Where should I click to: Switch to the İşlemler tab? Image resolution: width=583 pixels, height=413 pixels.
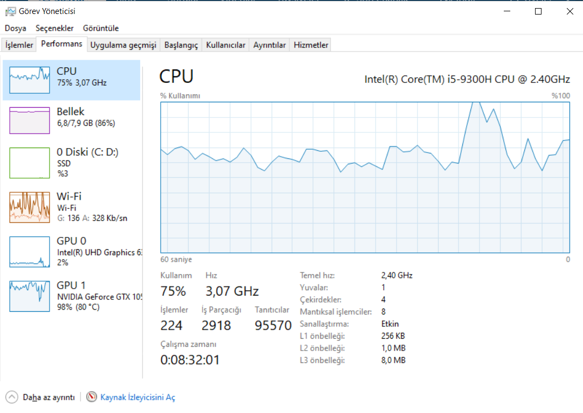[19, 45]
